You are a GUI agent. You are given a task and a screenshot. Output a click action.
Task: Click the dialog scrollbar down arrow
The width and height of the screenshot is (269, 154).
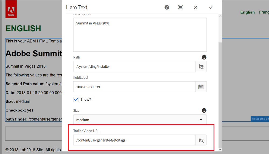(220, 149)
